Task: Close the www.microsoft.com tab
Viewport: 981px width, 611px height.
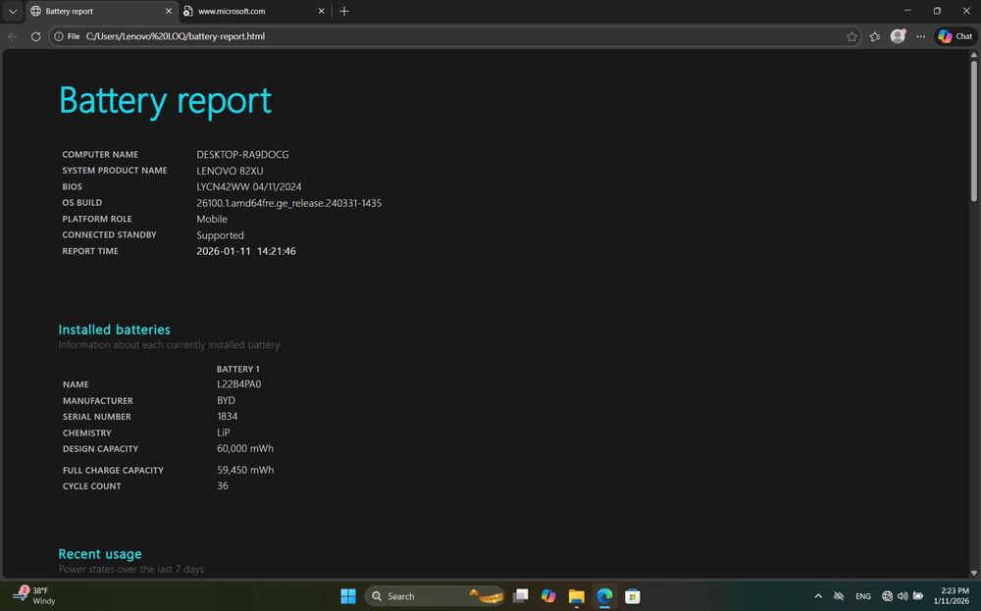Action: tap(321, 11)
